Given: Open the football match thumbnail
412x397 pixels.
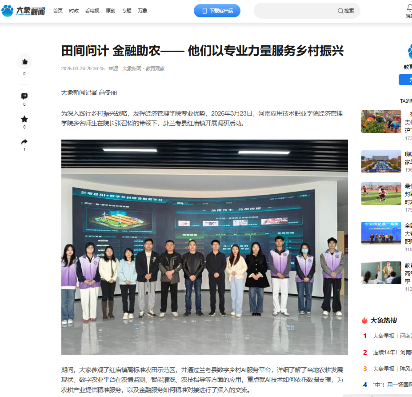Looking at the screenshot, I should click(381, 193).
